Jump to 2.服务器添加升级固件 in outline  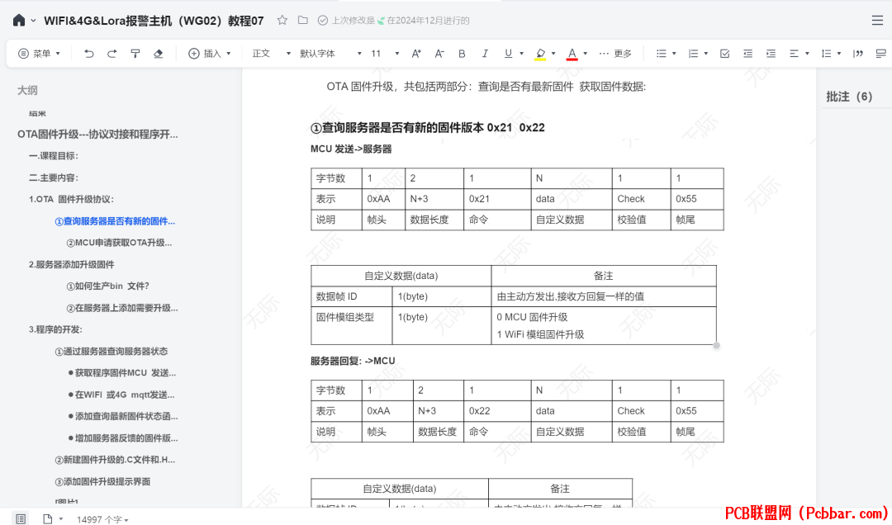71,264
